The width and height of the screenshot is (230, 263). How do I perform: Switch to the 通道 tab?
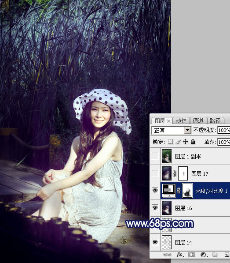(x=198, y=120)
